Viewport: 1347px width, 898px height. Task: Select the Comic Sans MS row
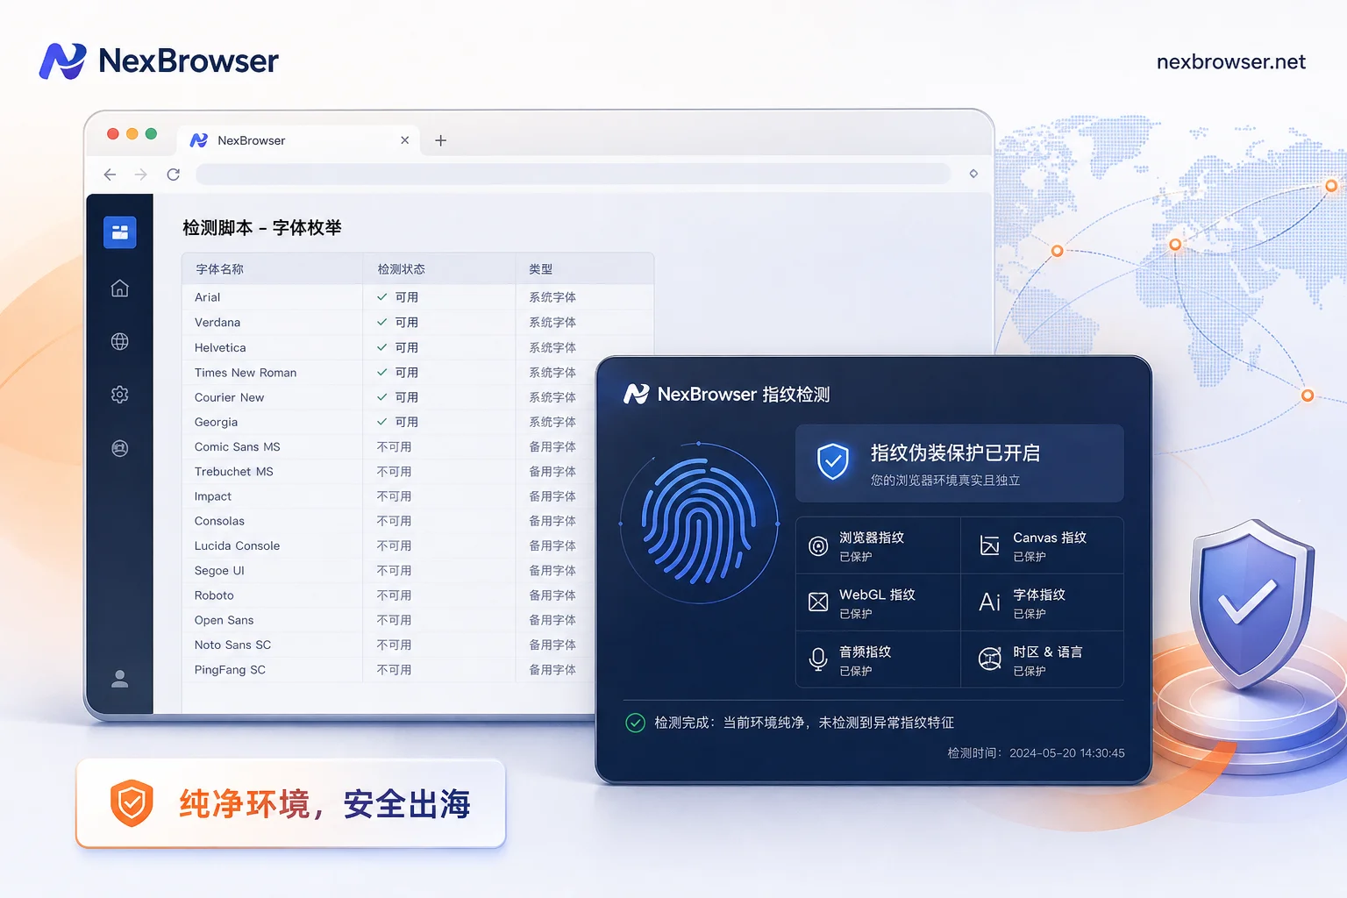coord(389,446)
